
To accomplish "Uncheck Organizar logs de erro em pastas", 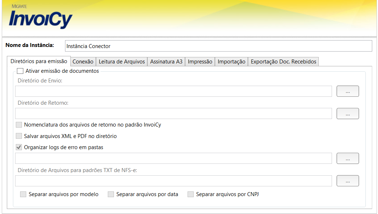I will [x=19, y=147].
